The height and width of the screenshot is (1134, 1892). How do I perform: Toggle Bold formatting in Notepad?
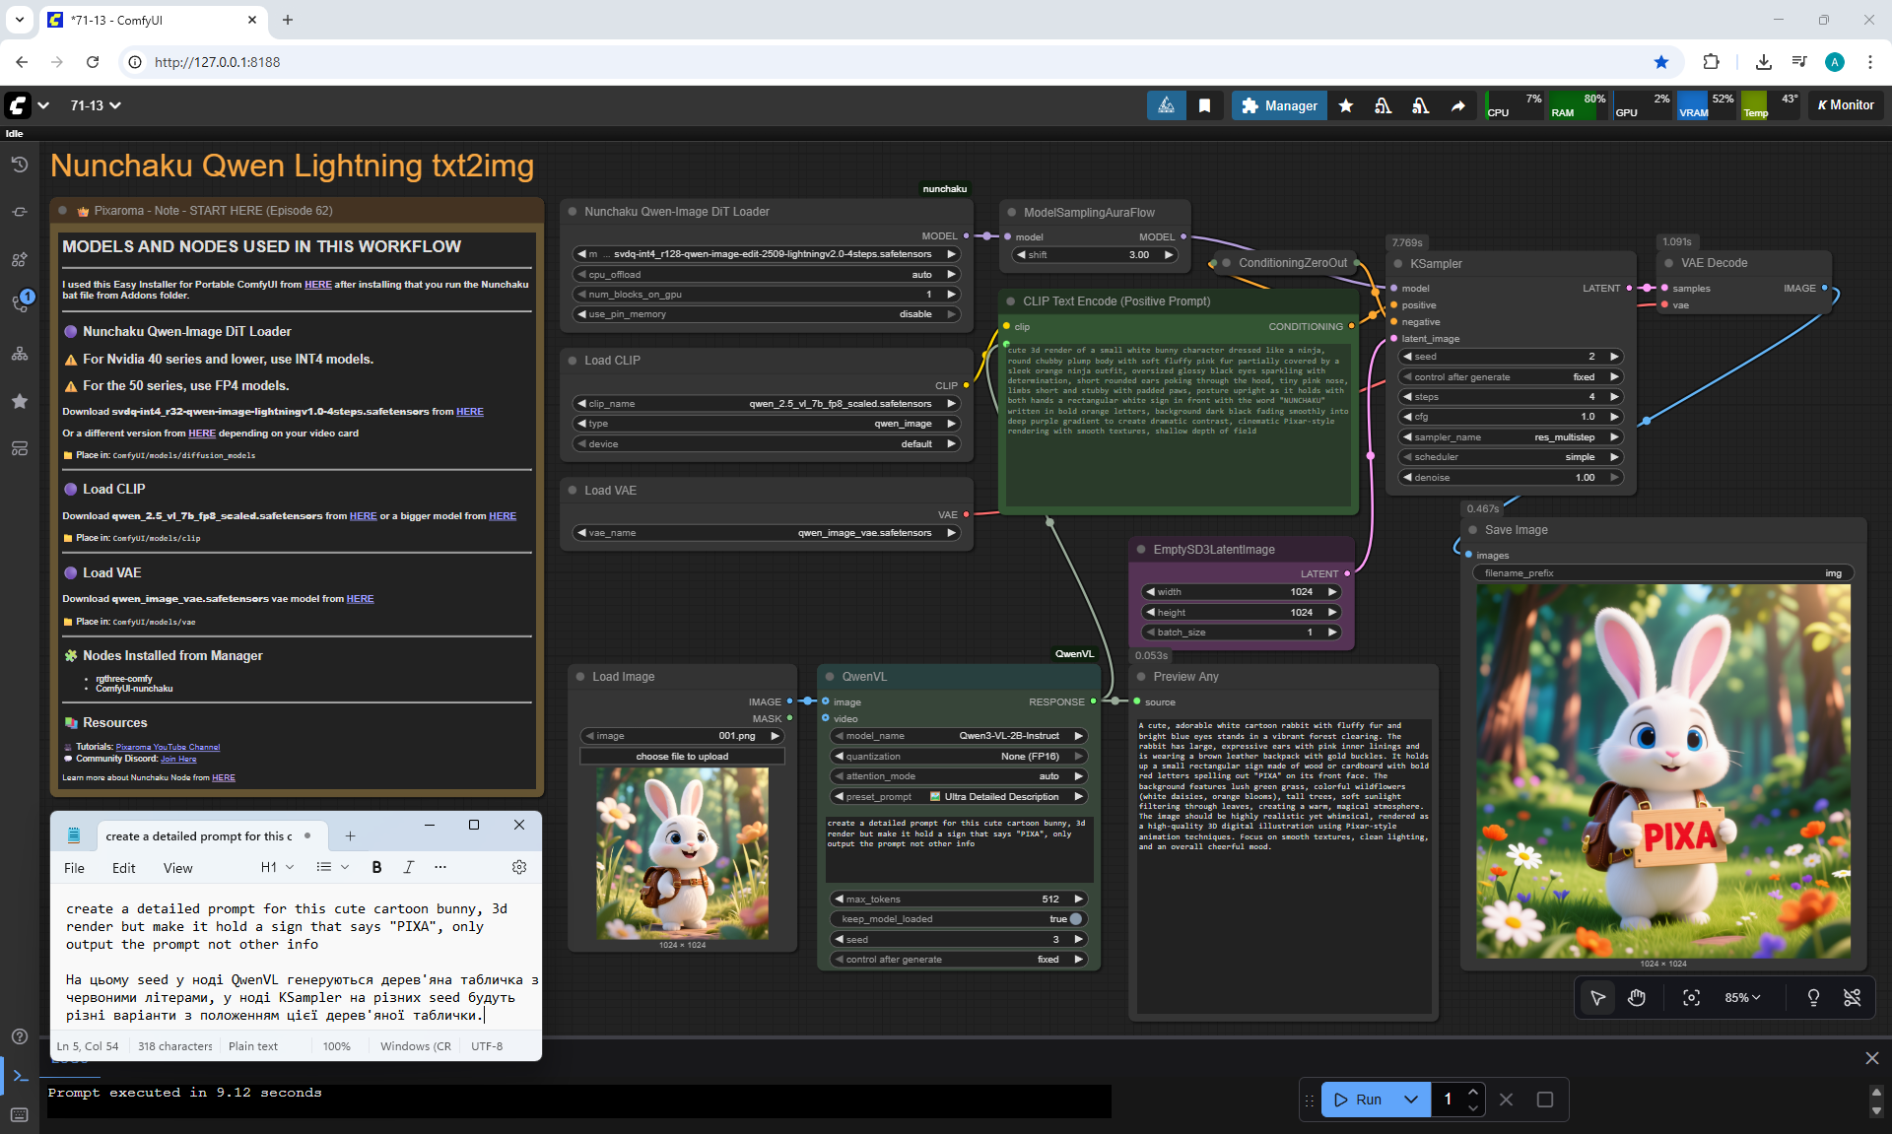click(x=376, y=867)
